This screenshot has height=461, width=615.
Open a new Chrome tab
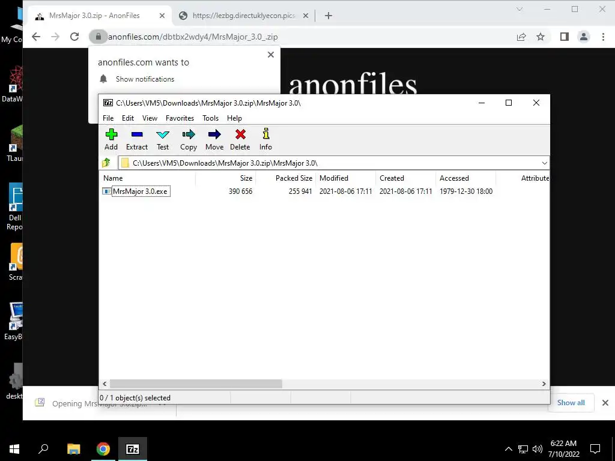pyautogui.click(x=329, y=16)
